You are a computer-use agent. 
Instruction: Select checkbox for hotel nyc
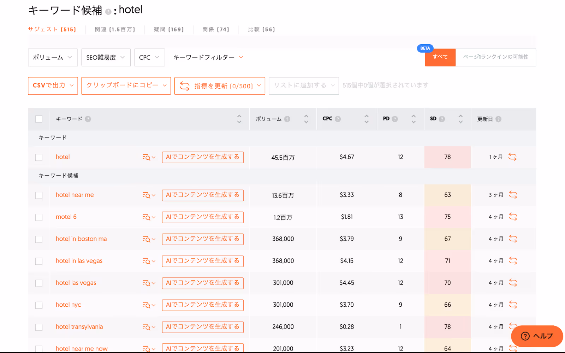coord(39,305)
